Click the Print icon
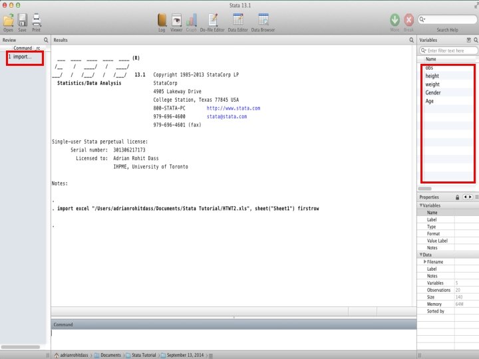 tap(37, 21)
